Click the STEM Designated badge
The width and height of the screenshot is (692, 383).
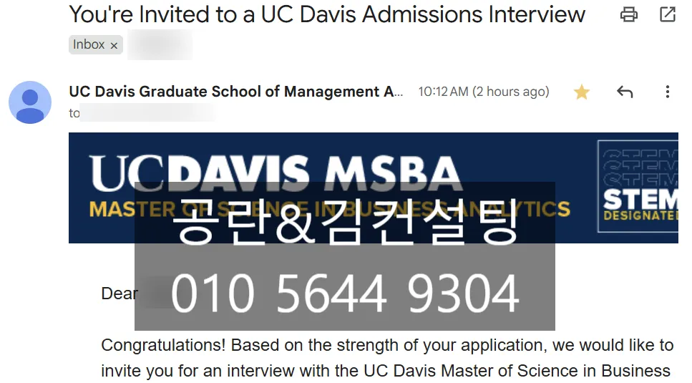[x=639, y=186]
